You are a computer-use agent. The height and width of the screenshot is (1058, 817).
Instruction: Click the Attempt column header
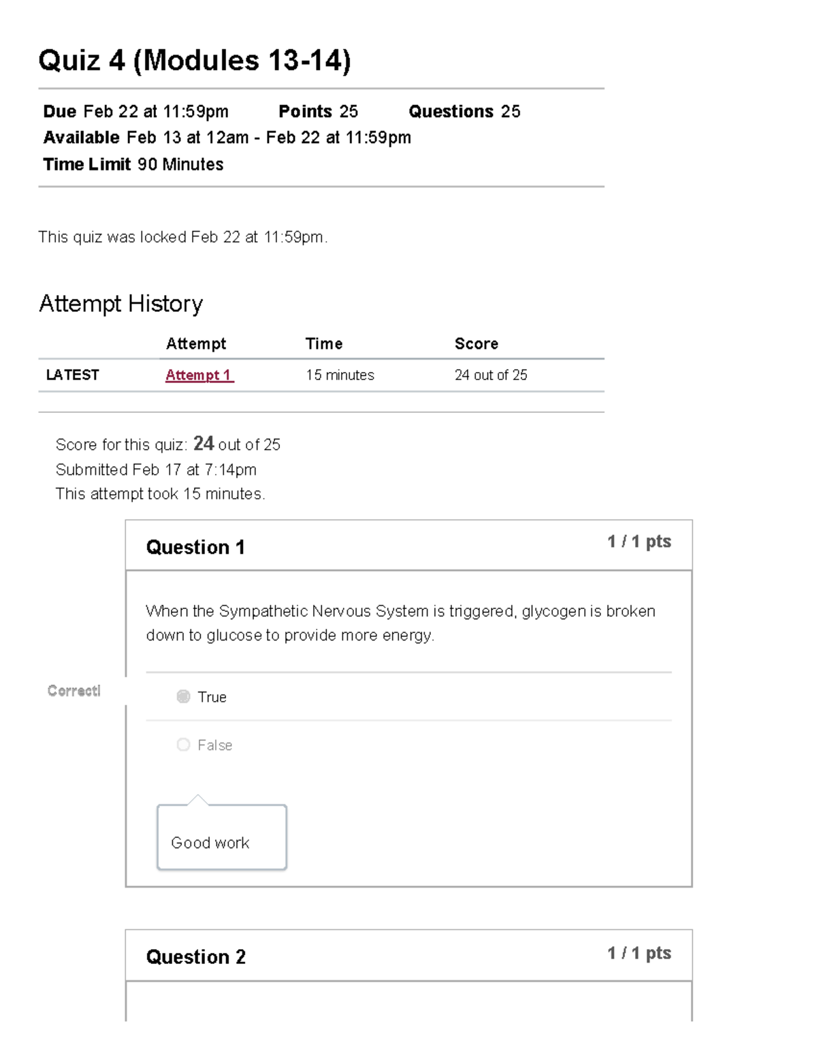click(196, 343)
